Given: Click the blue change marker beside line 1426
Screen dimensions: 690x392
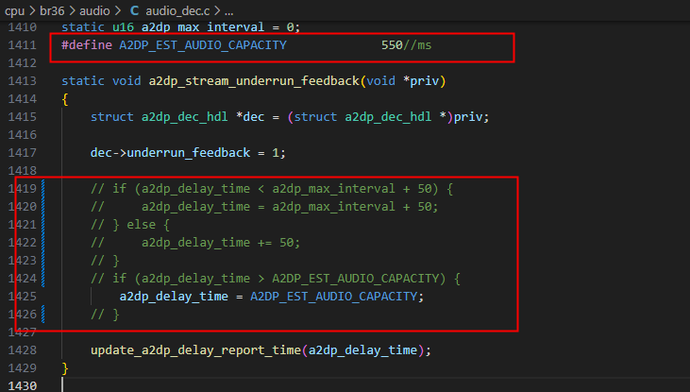Looking at the screenshot, I should pyautogui.click(x=42, y=314).
